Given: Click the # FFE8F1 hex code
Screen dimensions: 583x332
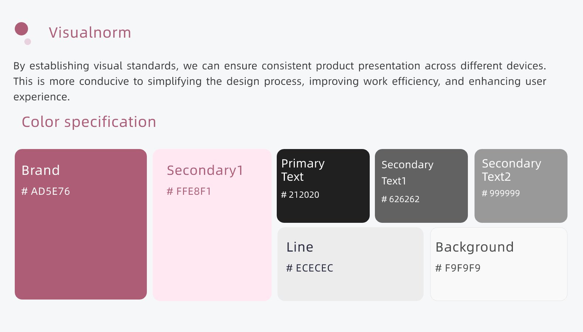Looking at the screenshot, I should (x=189, y=191).
